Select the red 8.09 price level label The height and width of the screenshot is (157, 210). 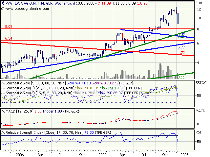(9, 26)
